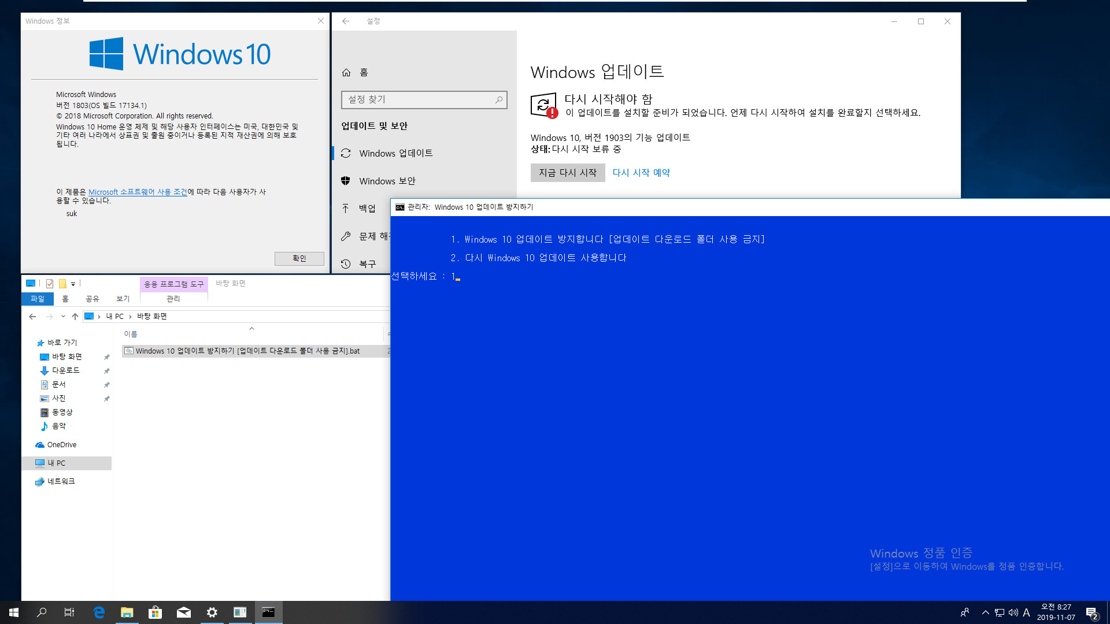Click 내 PC in address breadcrumb
1110x624 pixels.
click(114, 317)
